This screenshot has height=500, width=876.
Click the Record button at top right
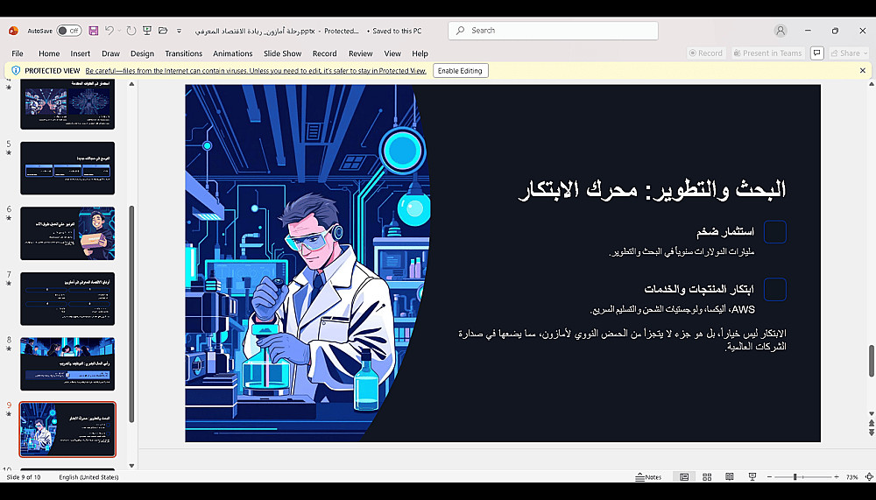[706, 53]
